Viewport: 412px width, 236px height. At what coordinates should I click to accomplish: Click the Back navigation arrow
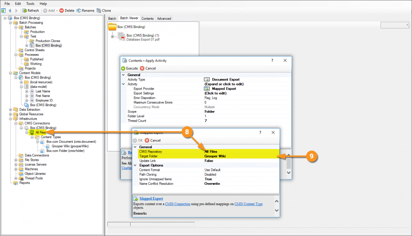click(x=10, y=11)
